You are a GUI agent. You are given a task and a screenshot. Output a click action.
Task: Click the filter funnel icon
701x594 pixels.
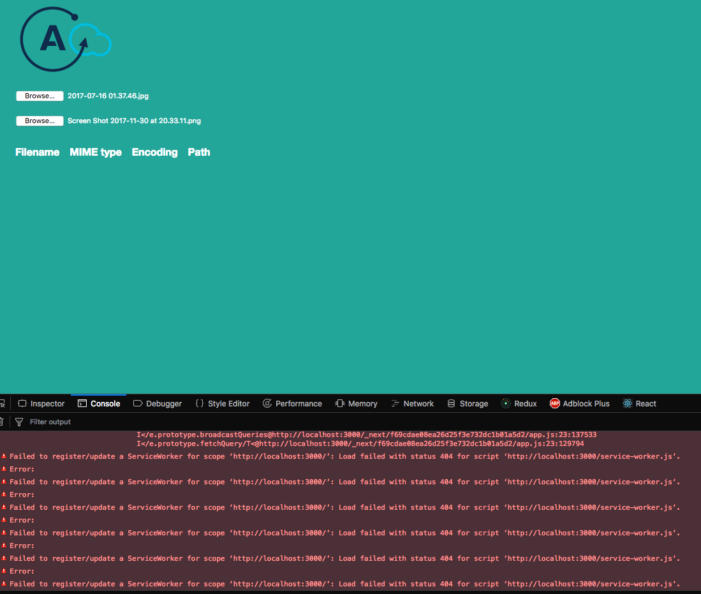click(18, 422)
